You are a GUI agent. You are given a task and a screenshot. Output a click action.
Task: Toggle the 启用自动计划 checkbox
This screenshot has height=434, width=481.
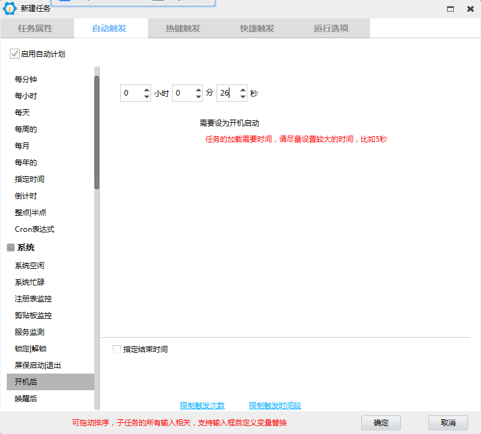tap(15, 54)
